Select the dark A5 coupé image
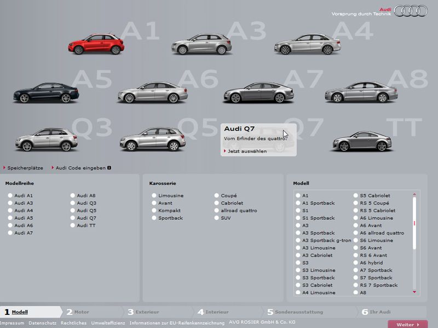 click(x=47, y=93)
